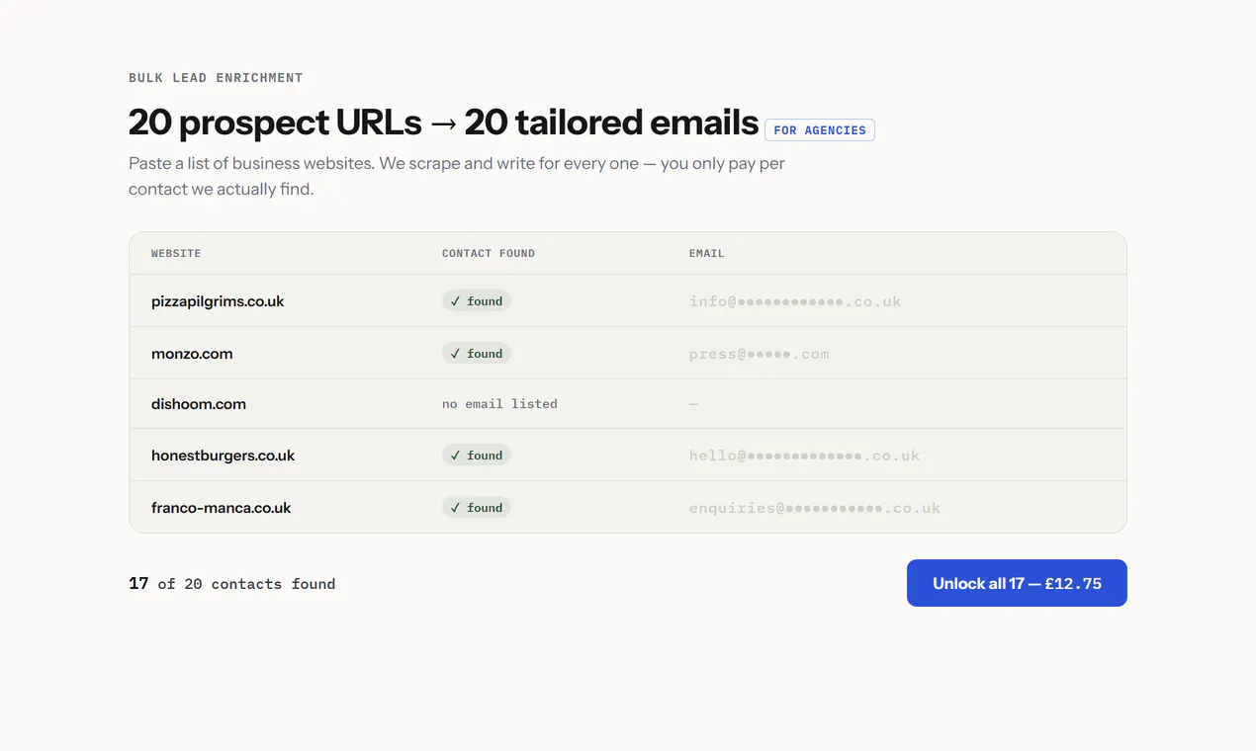Viewport: 1256px width, 751px height.
Task: Open the franco-manca.co.uk website entry
Action: (x=222, y=508)
